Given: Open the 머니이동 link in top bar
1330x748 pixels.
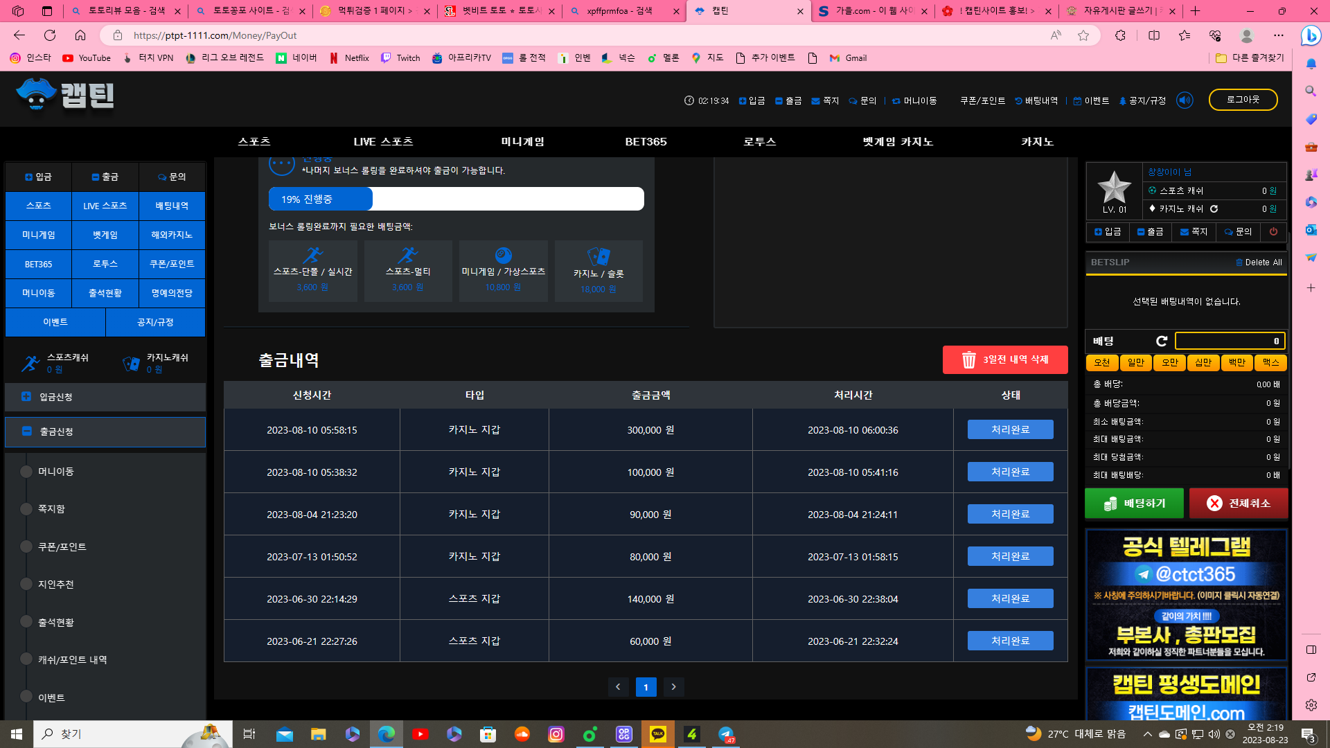Looking at the screenshot, I should [x=914, y=100].
